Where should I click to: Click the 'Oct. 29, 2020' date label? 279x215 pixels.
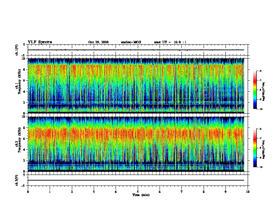[x=98, y=42]
